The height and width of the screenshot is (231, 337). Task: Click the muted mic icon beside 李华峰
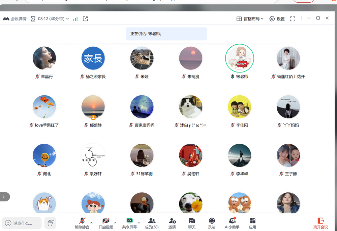point(233,174)
